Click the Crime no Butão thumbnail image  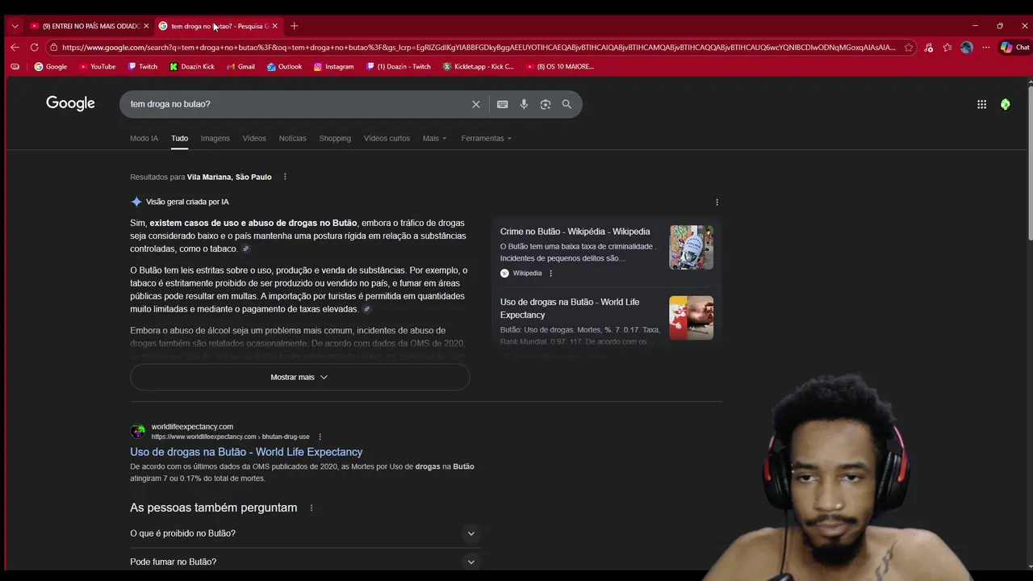(x=691, y=247)
